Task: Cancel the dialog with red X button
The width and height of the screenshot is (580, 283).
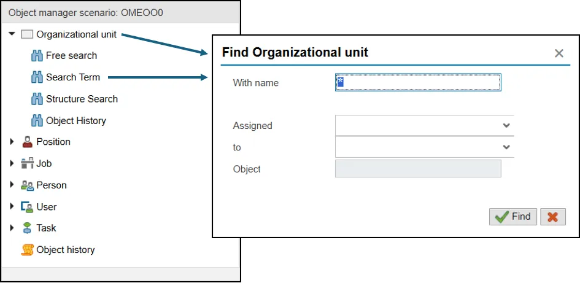Action: tap(554, 217)
